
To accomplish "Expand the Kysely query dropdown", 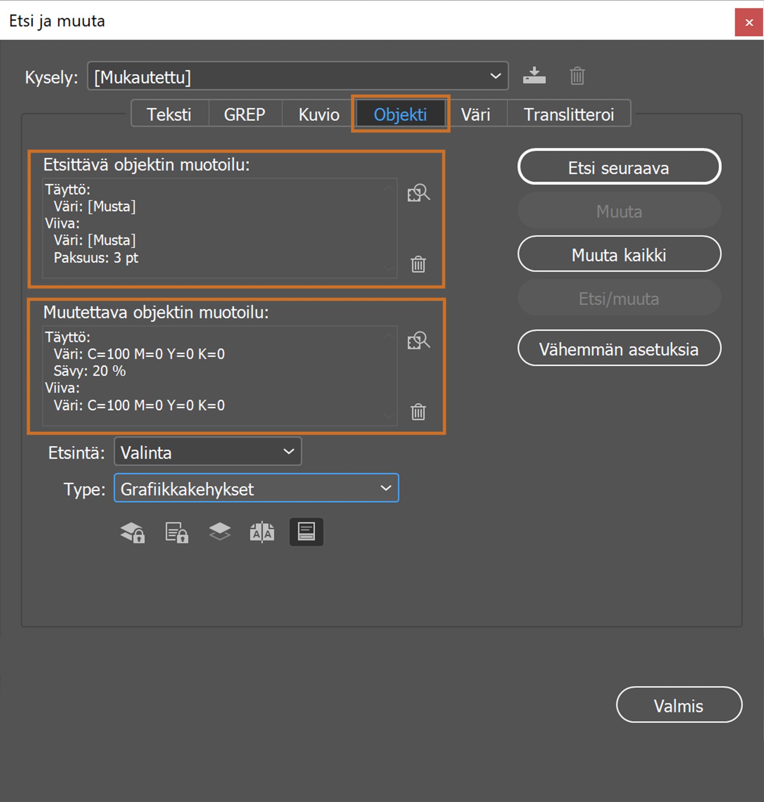I will point(298,76).
